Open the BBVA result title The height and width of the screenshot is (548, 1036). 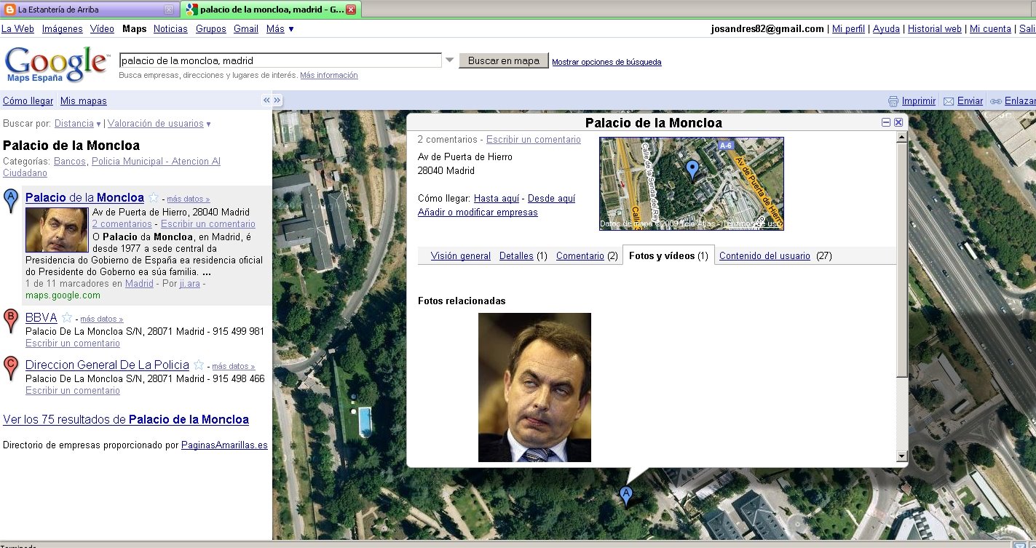[x=41, y=317]
